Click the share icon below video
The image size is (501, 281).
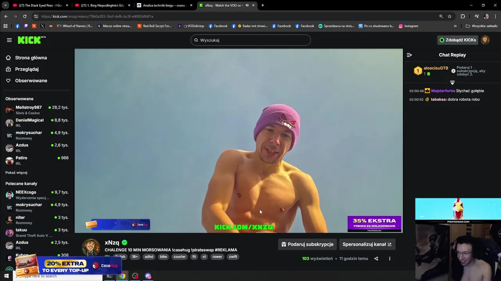point(376,258)
